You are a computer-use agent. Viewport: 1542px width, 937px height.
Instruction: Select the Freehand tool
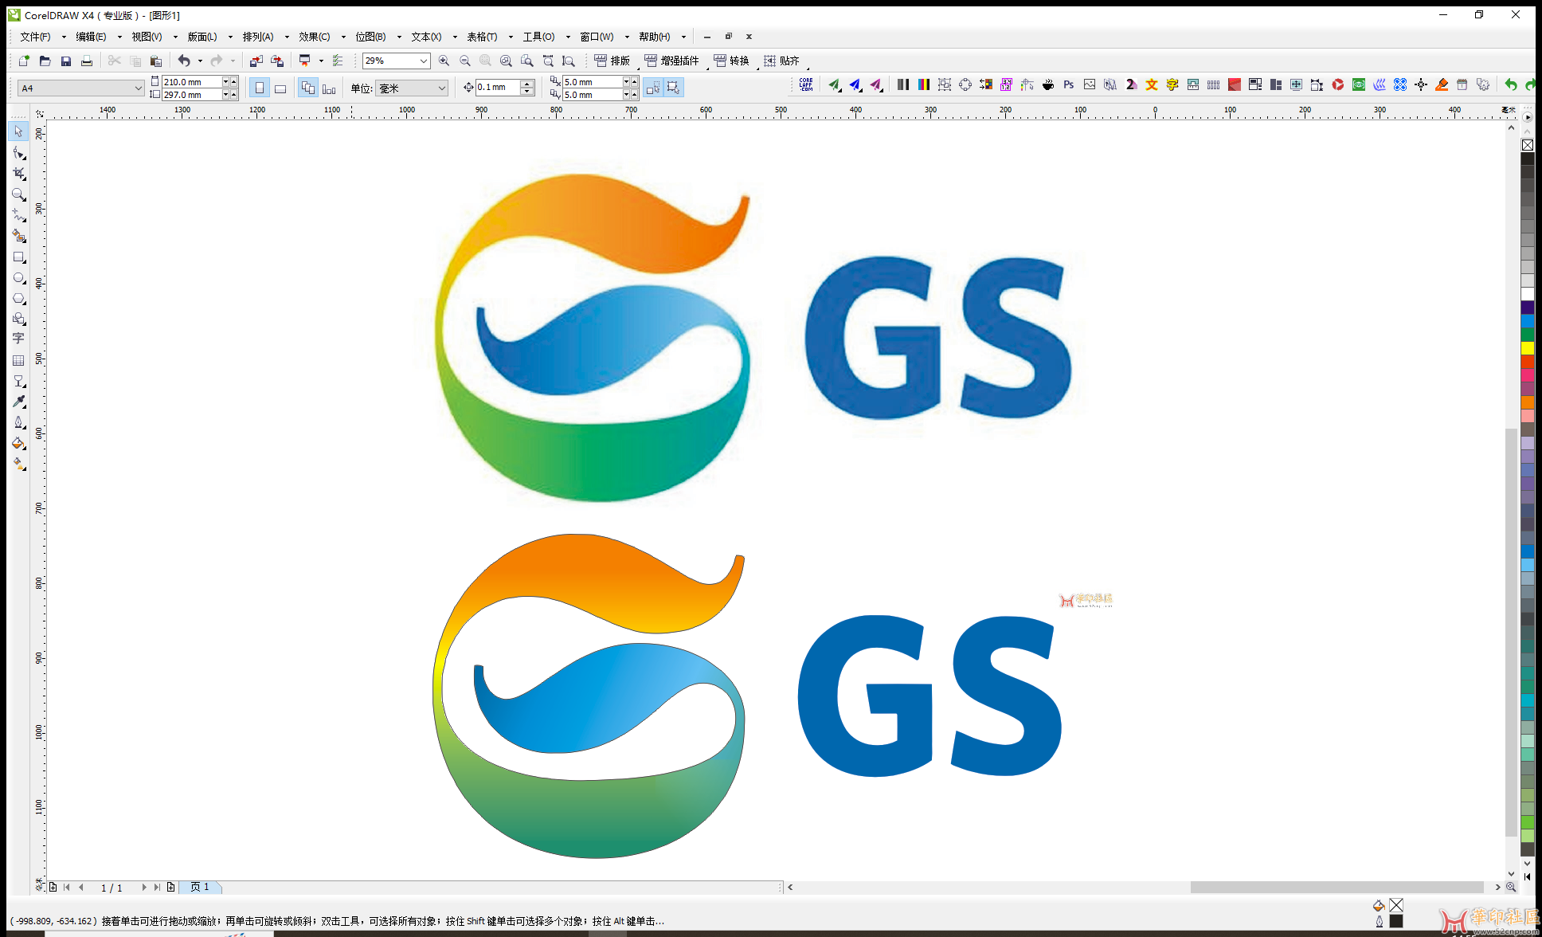[18, 215]
